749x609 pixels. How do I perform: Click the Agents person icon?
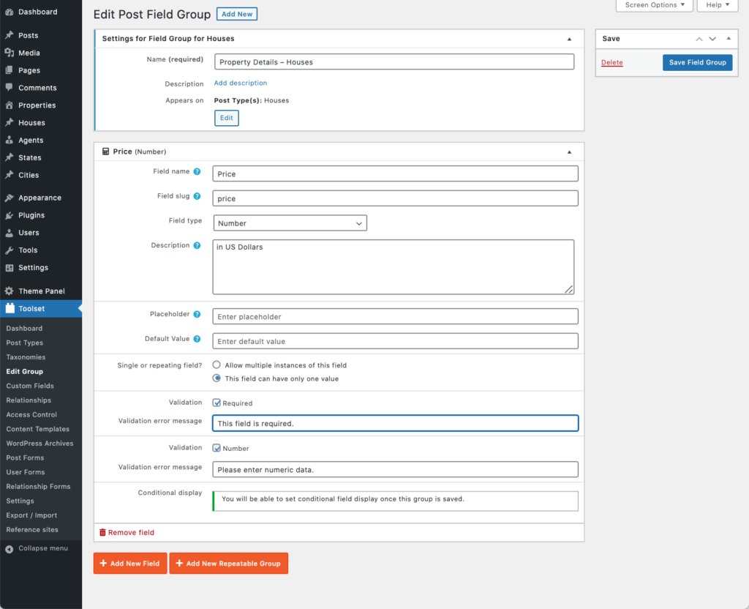pyautogui.click(x=9, y=140)
